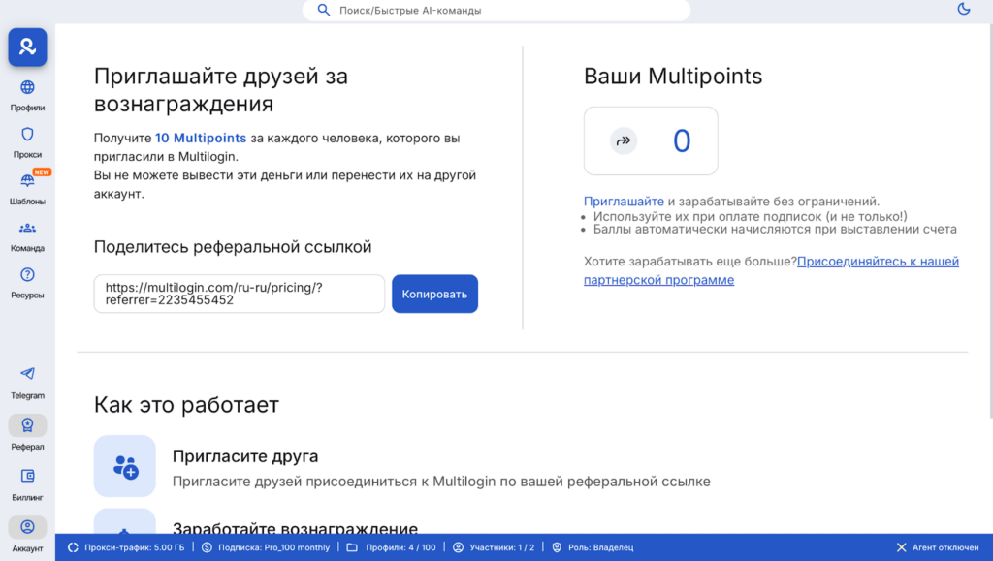
Task: Click the 10 Multipoints highlighted text
Action: click(x=201, y=138)
